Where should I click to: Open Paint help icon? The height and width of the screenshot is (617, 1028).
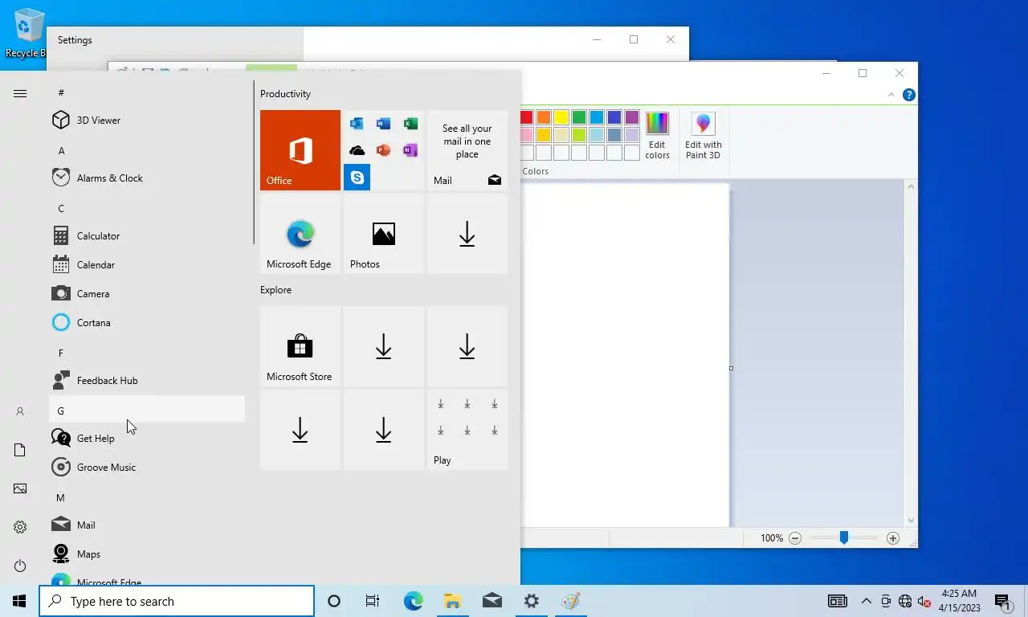click(x=909, y=95)
